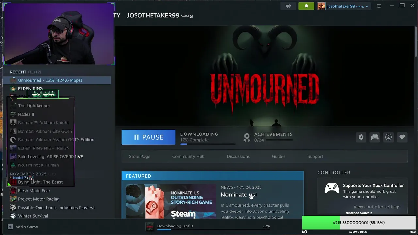This screenshot has height=235, width=418.
Task: Open the Guides tab
Action: coord(279,156)
